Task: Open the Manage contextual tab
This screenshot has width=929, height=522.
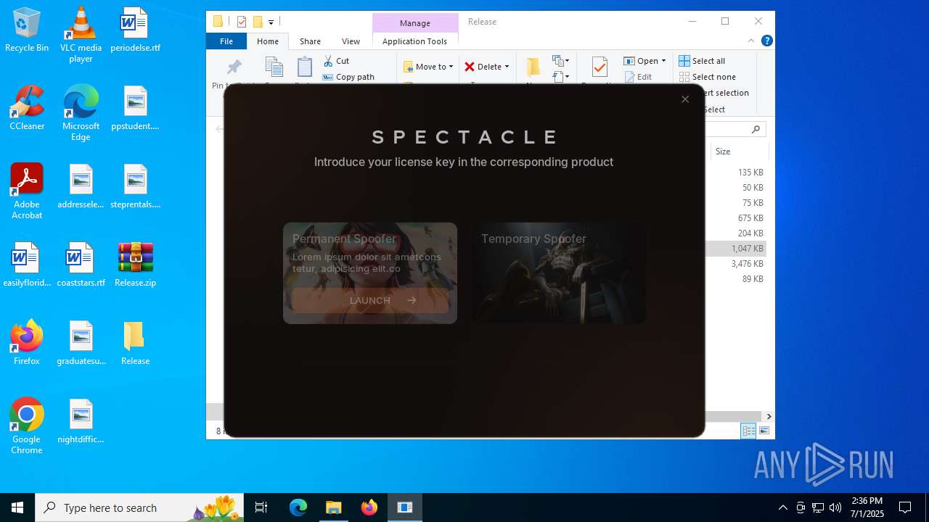Action: 415,23
